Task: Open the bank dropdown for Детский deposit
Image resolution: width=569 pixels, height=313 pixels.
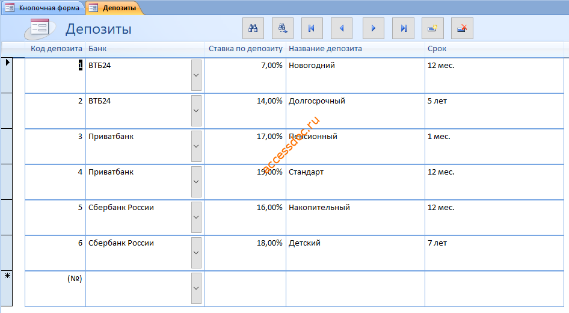Action: 196,253
